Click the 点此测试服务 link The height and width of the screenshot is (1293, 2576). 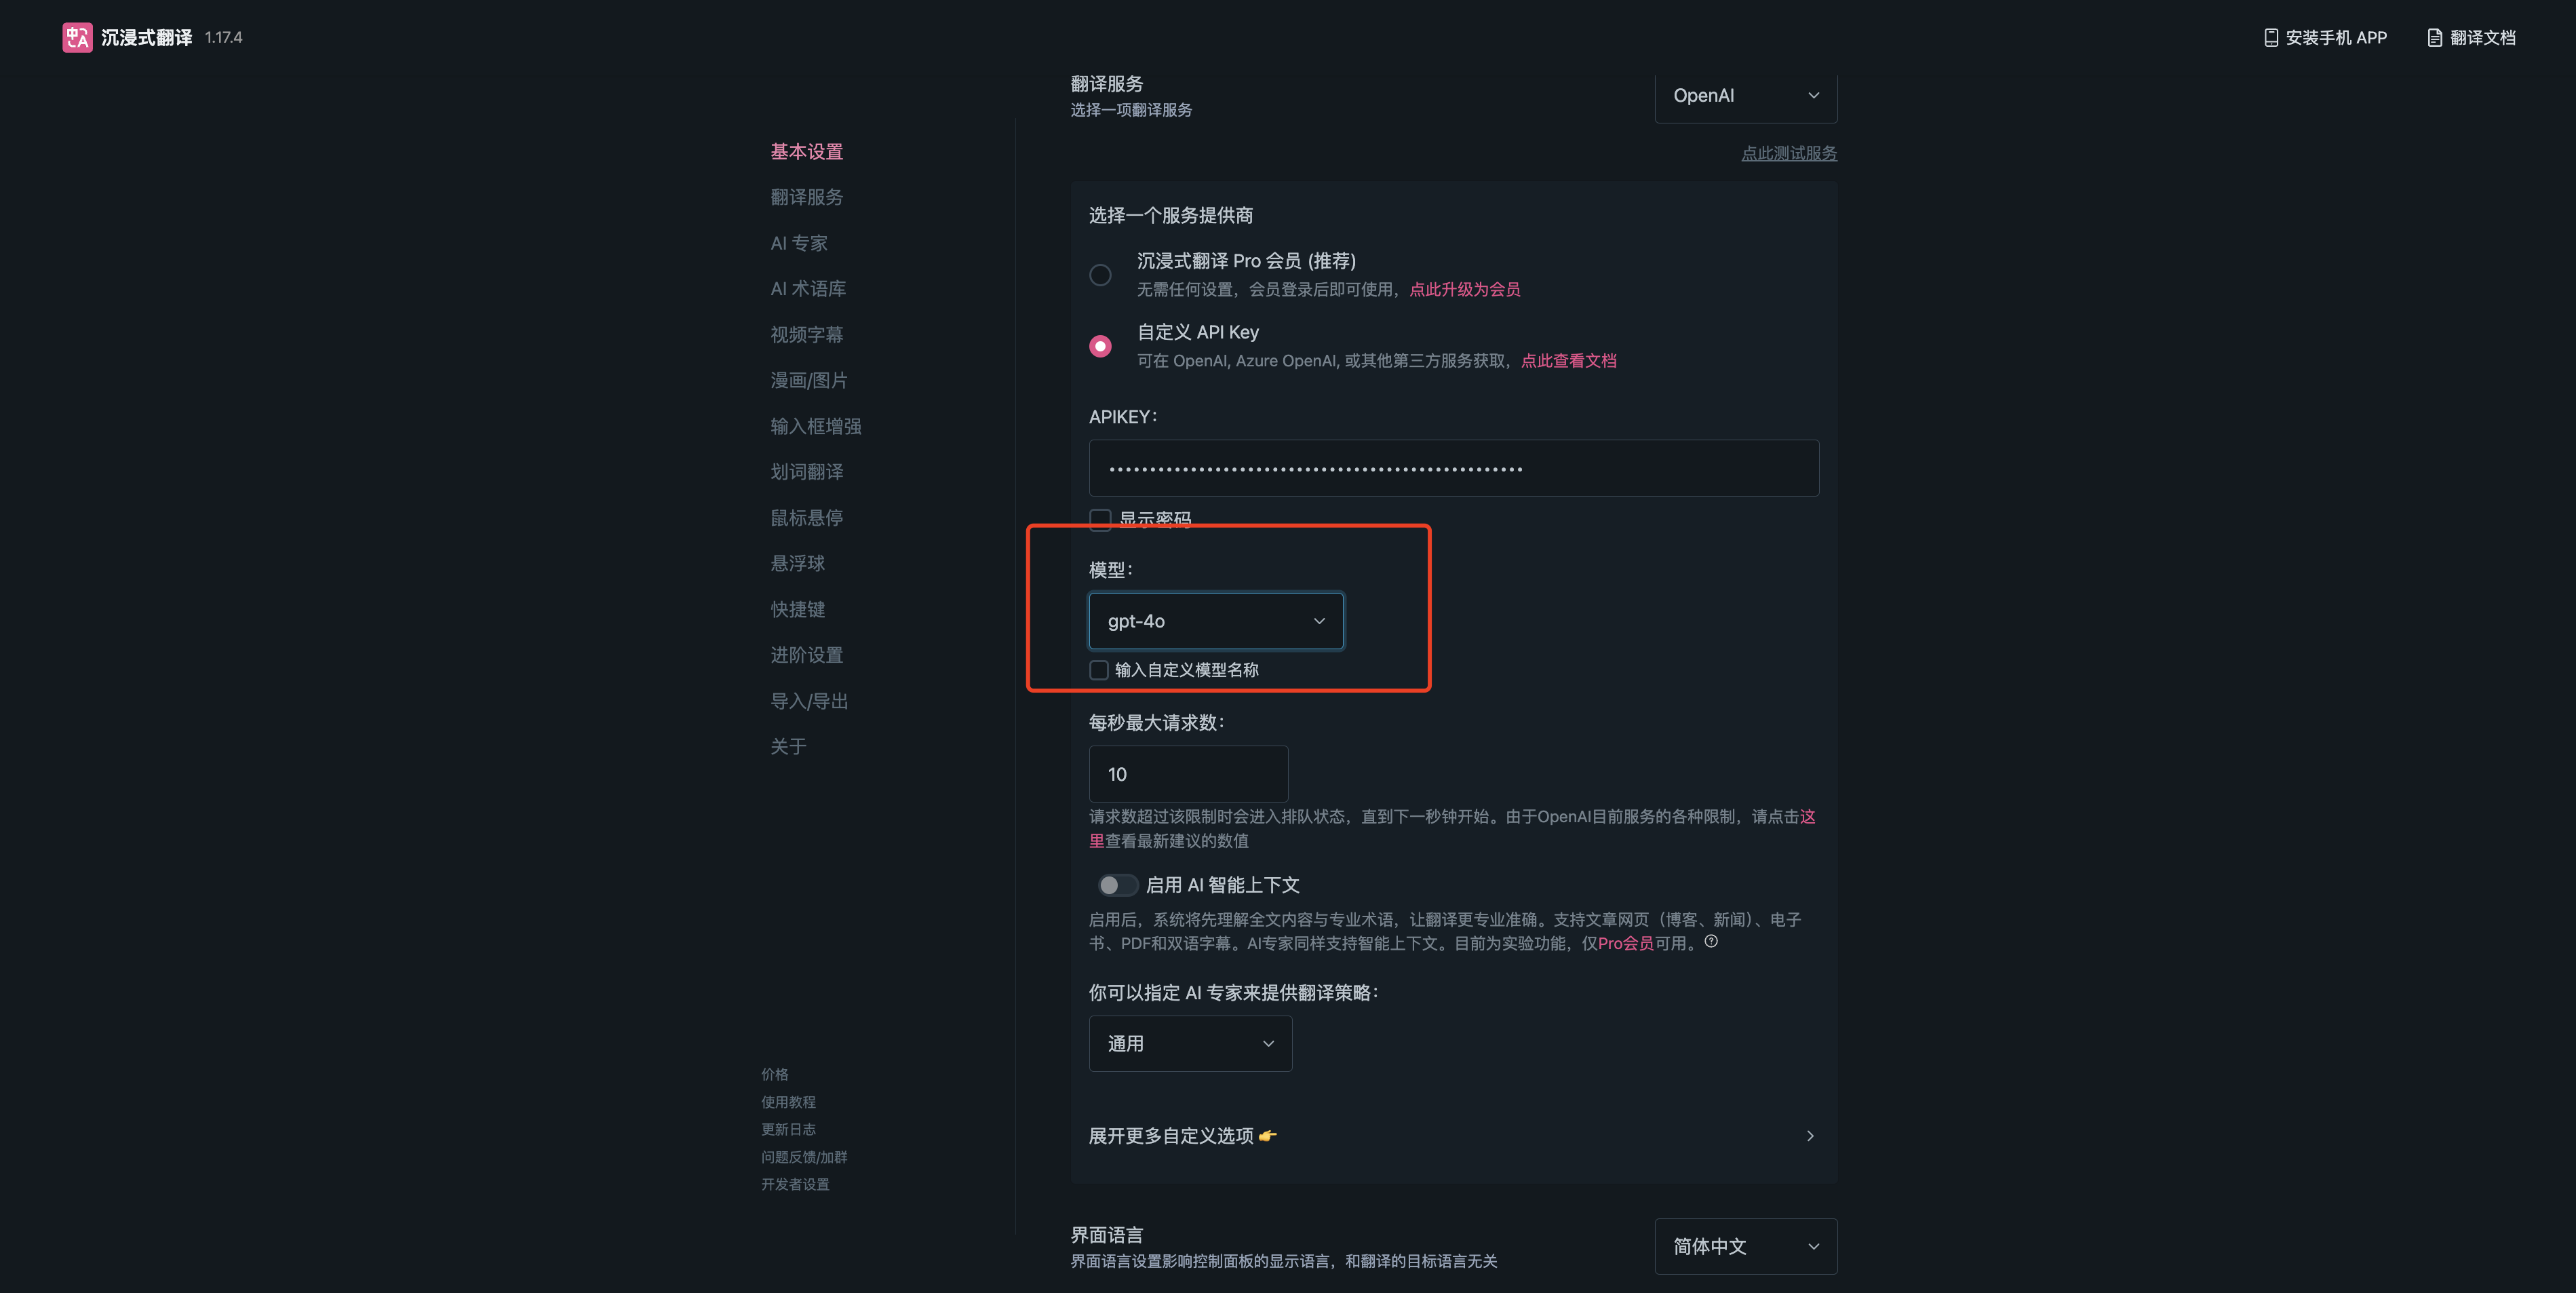pyautogui.click(x=1788, y=153)
